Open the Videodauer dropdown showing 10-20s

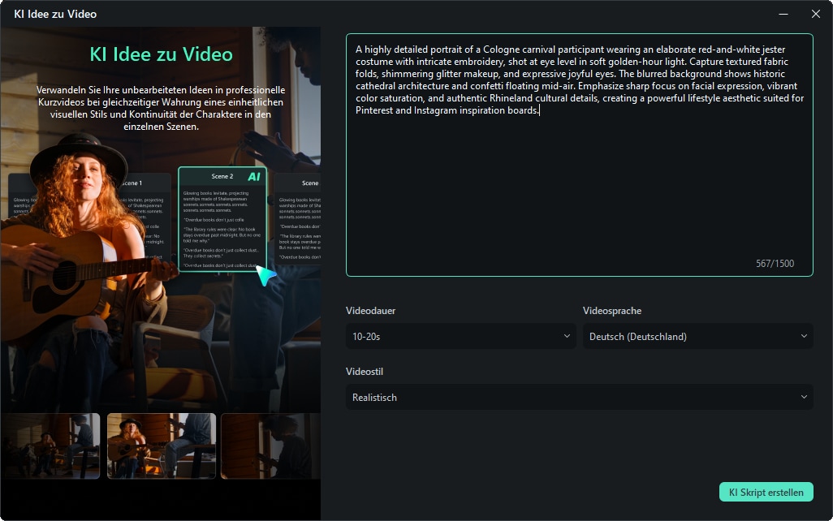(x=460, y=336)
